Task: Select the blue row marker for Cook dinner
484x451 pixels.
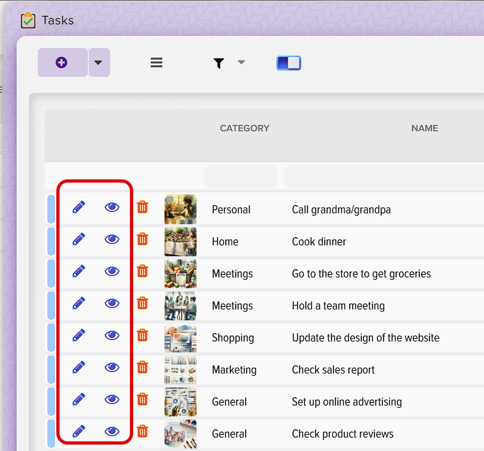Action: coord(51,242)
